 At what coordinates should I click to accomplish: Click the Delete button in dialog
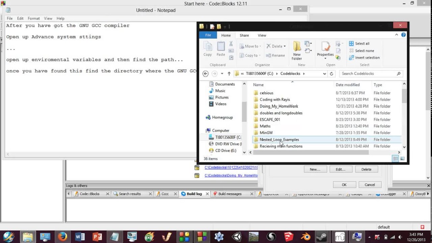[x=366, y=169]
